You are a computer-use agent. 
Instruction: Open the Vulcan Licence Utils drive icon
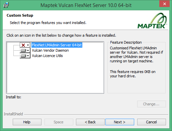tap(23, 56)
